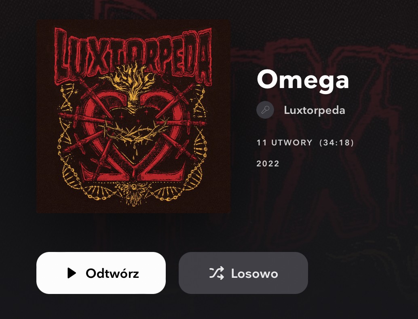
Task: Click the eye ornament below cover heart
Action: pos(133,187)
